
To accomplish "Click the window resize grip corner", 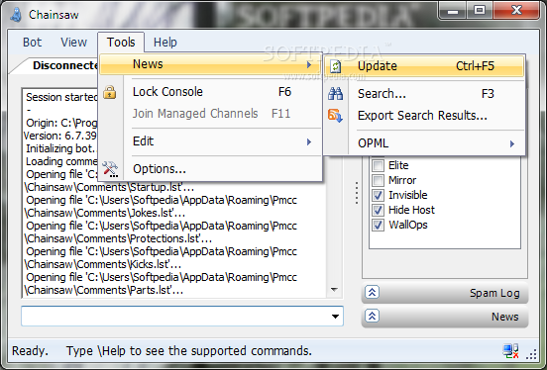I will 531,355.
